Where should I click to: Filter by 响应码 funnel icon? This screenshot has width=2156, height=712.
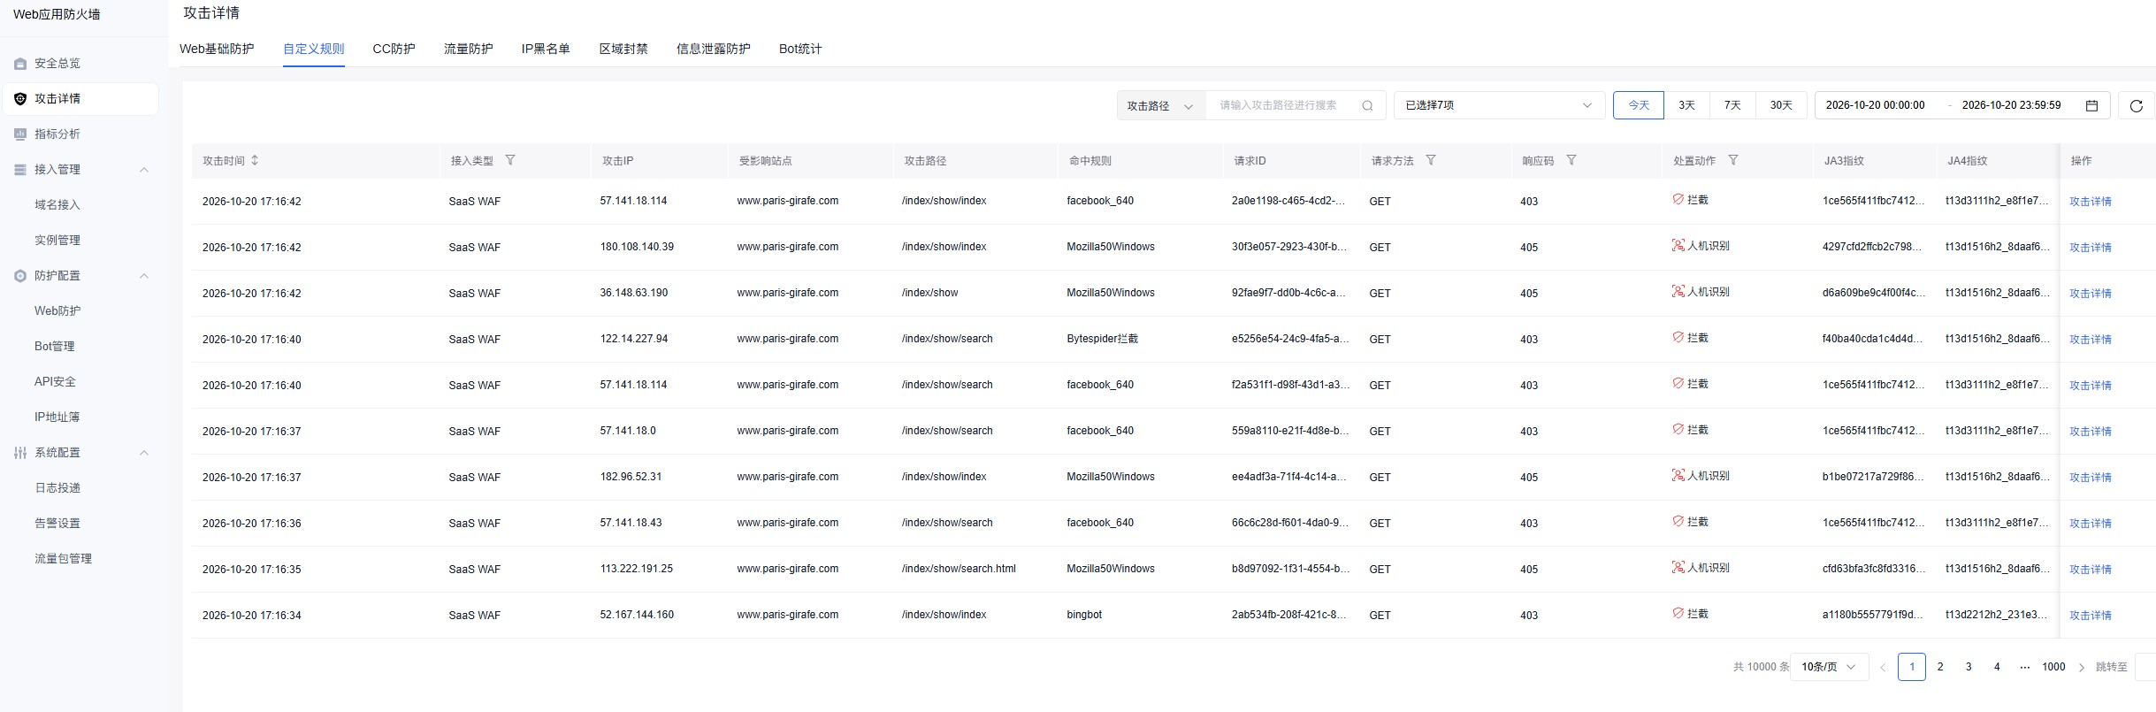(x=1571, y=160)
